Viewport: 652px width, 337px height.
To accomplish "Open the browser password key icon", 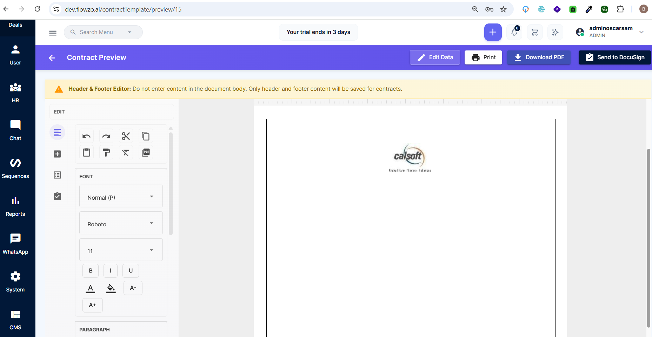I will click(x=489, y=9).
